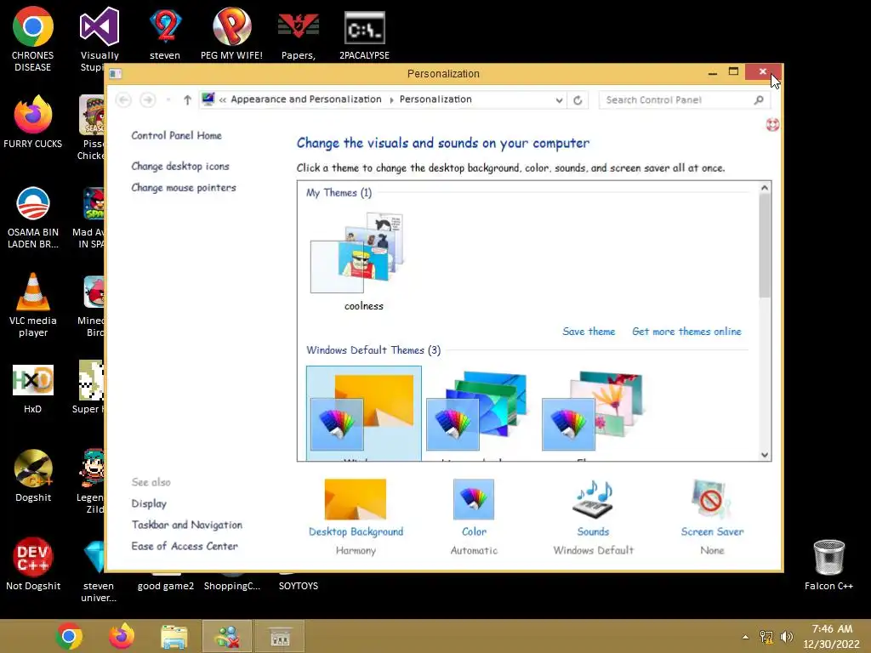Select the SOYTOYS desktop icon label
This screenshot has height=653, width=871.
coord(299,586)
